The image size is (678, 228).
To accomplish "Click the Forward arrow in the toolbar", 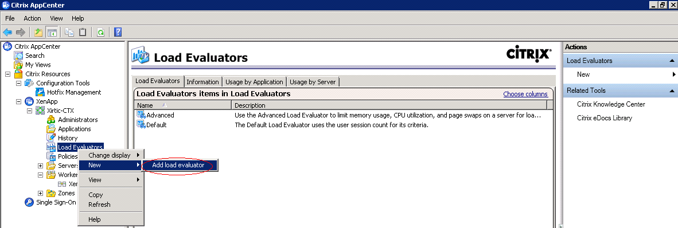I will pyautogui.click(x=20, y=33).
